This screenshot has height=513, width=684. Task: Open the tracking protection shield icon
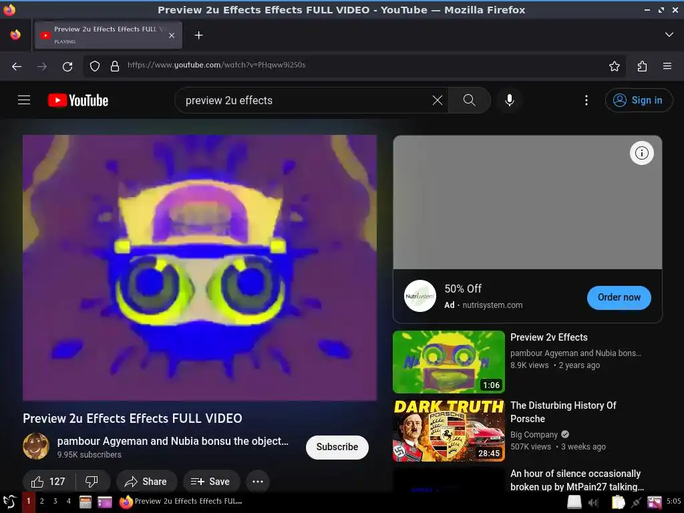click(x=95, y=66)
